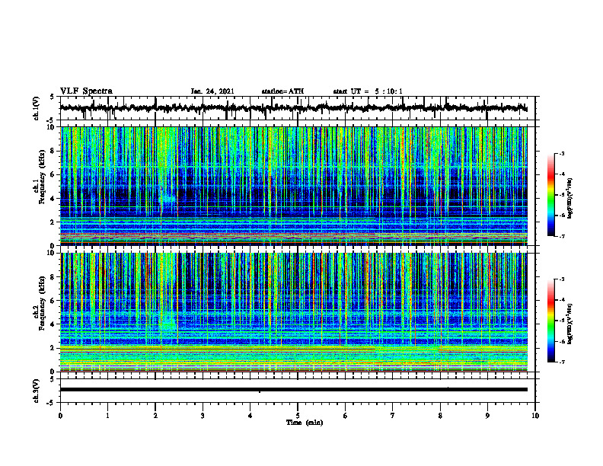
Task: Click the "station=ATH" header label
Action: pos(282,91)
